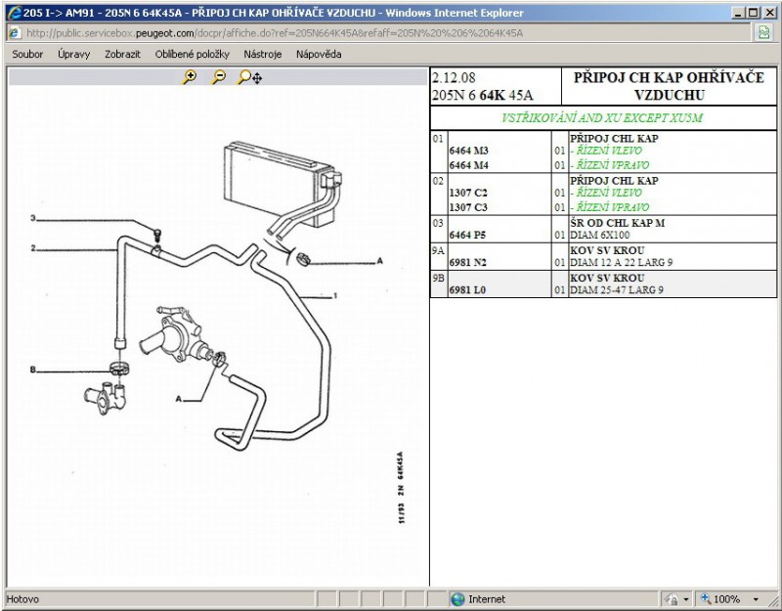Open the Soubor menu

pos(27,54)
